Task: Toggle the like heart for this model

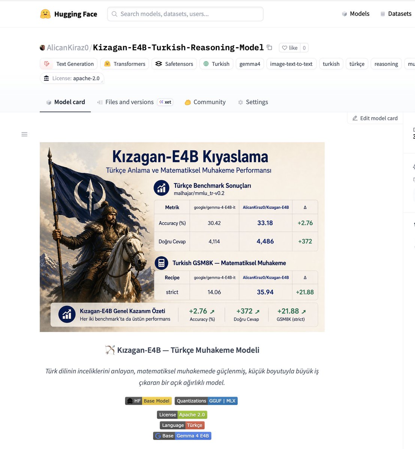Action: pyautogui.click(x=285, y=48)
